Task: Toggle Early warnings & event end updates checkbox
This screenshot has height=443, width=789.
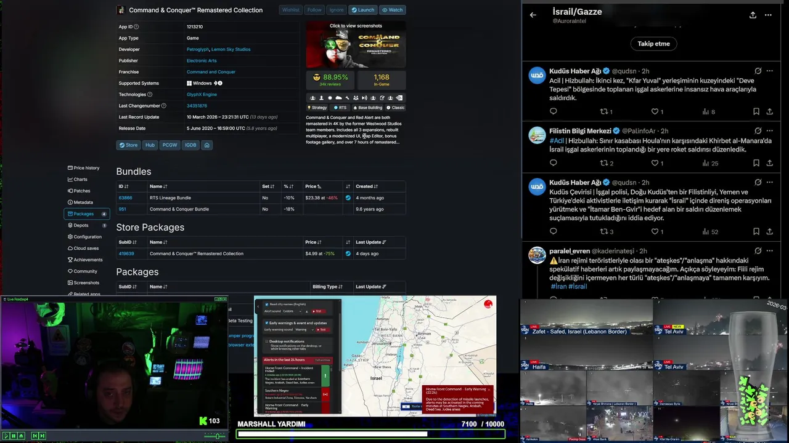Action: click(x=266, y=322)
